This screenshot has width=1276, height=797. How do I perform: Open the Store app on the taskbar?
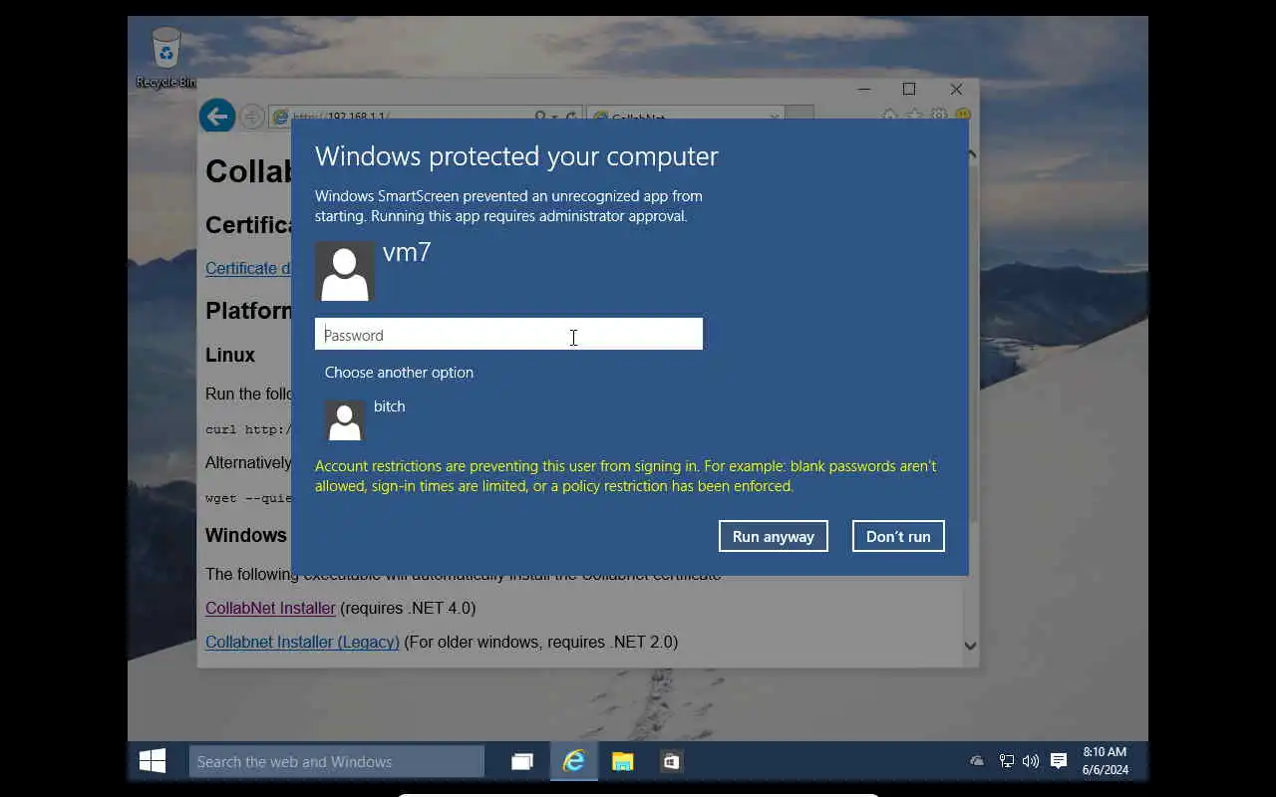pyautogui.click(x=672, y=761)
